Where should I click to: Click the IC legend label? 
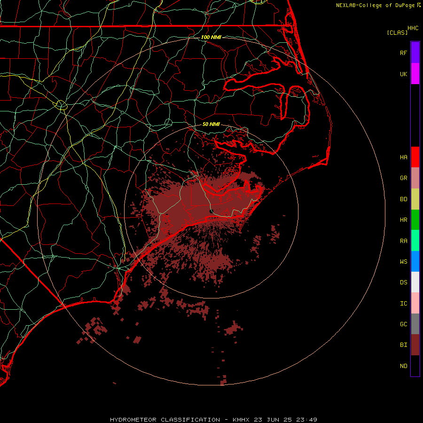[x=403, y=304]
